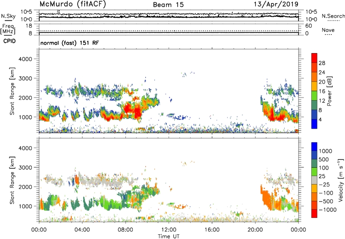The width and height of the screenshot is (345, 239).
Task: Click the "Velocity [m s⁻¹]" colorbar title
Action: 341,180
